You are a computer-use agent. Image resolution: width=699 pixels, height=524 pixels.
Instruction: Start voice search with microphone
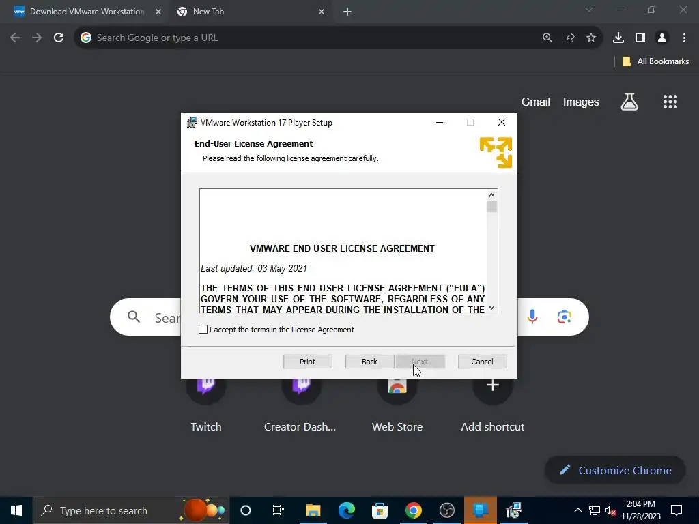(x=532, y=317)
